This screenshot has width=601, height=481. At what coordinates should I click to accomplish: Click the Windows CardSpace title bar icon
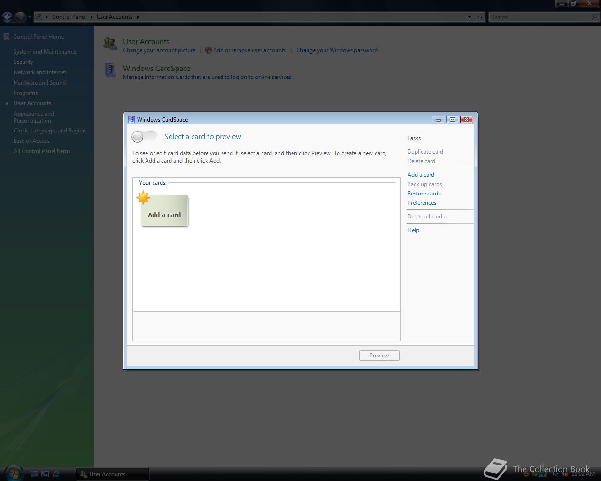coord(131,119)
